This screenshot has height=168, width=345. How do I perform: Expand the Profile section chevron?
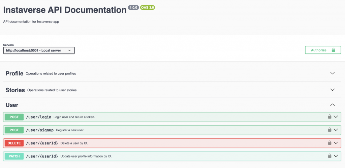(333, 73)
